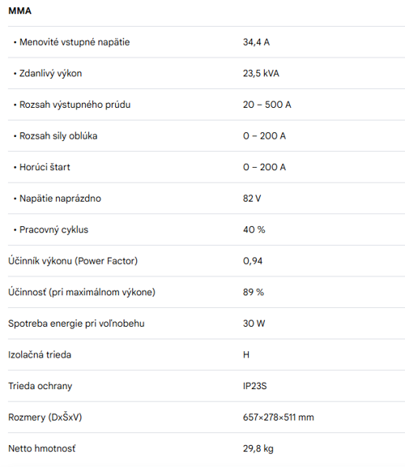Click the Účinnosť (pri maximálnom výkone) label
This screenshot has width=405, height=467.
(82, 292)
